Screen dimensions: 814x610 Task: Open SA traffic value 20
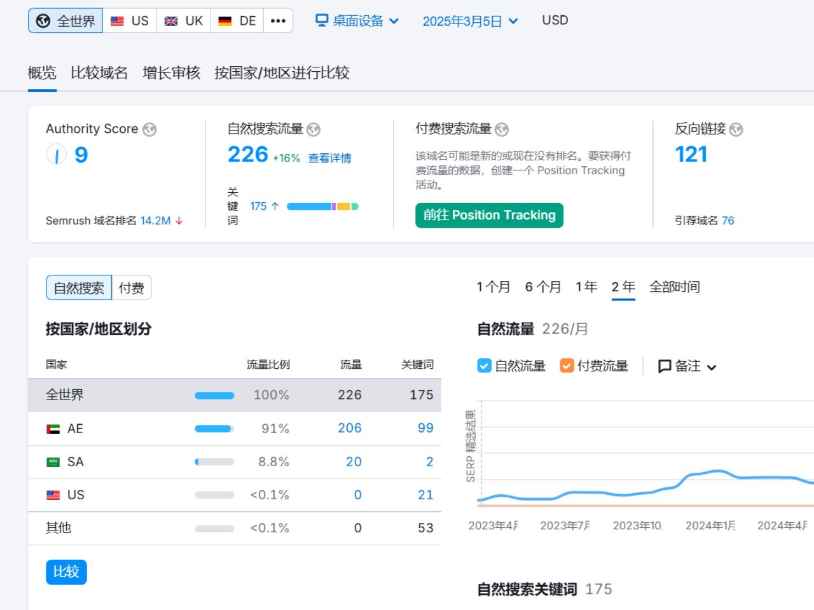[x=354, y=462]
